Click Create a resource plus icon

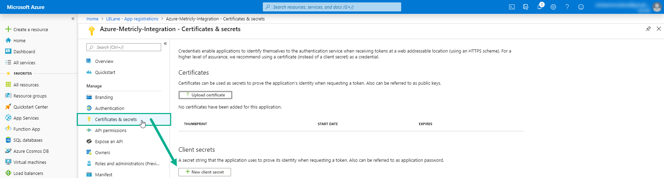pos(8,29)
